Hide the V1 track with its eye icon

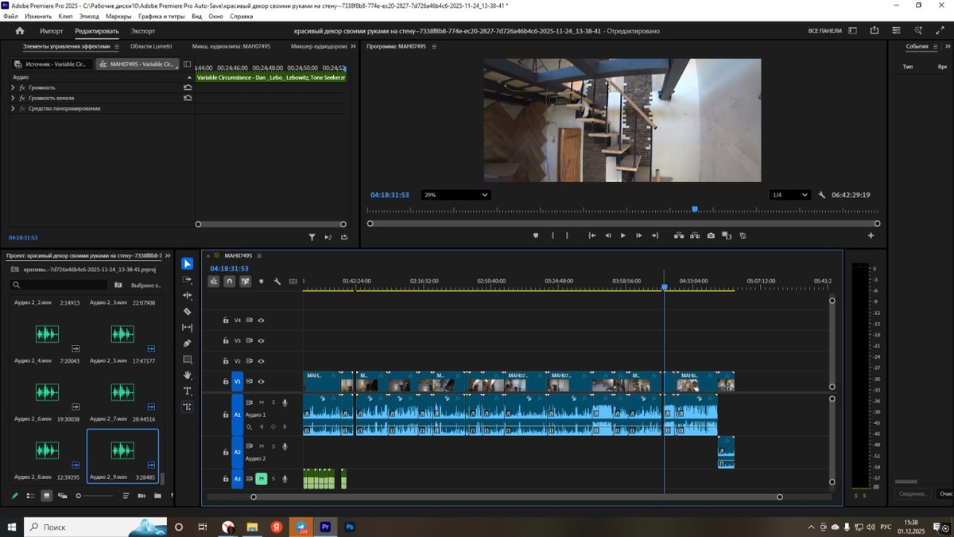click(261, 382)
